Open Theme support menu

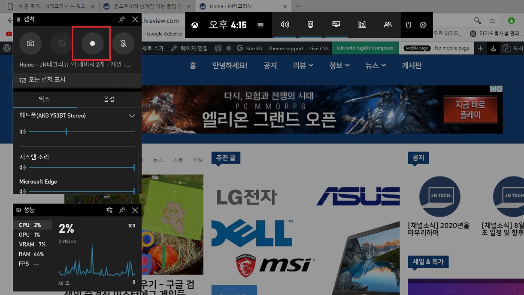pos(286,48)
